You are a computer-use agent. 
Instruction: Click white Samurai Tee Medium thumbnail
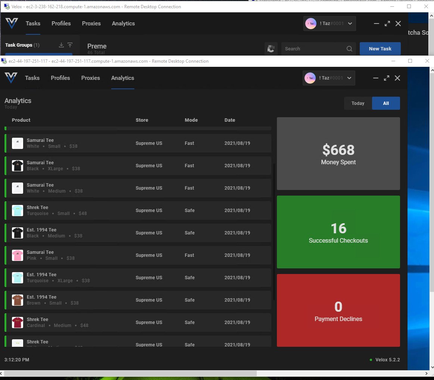[18, 188]
